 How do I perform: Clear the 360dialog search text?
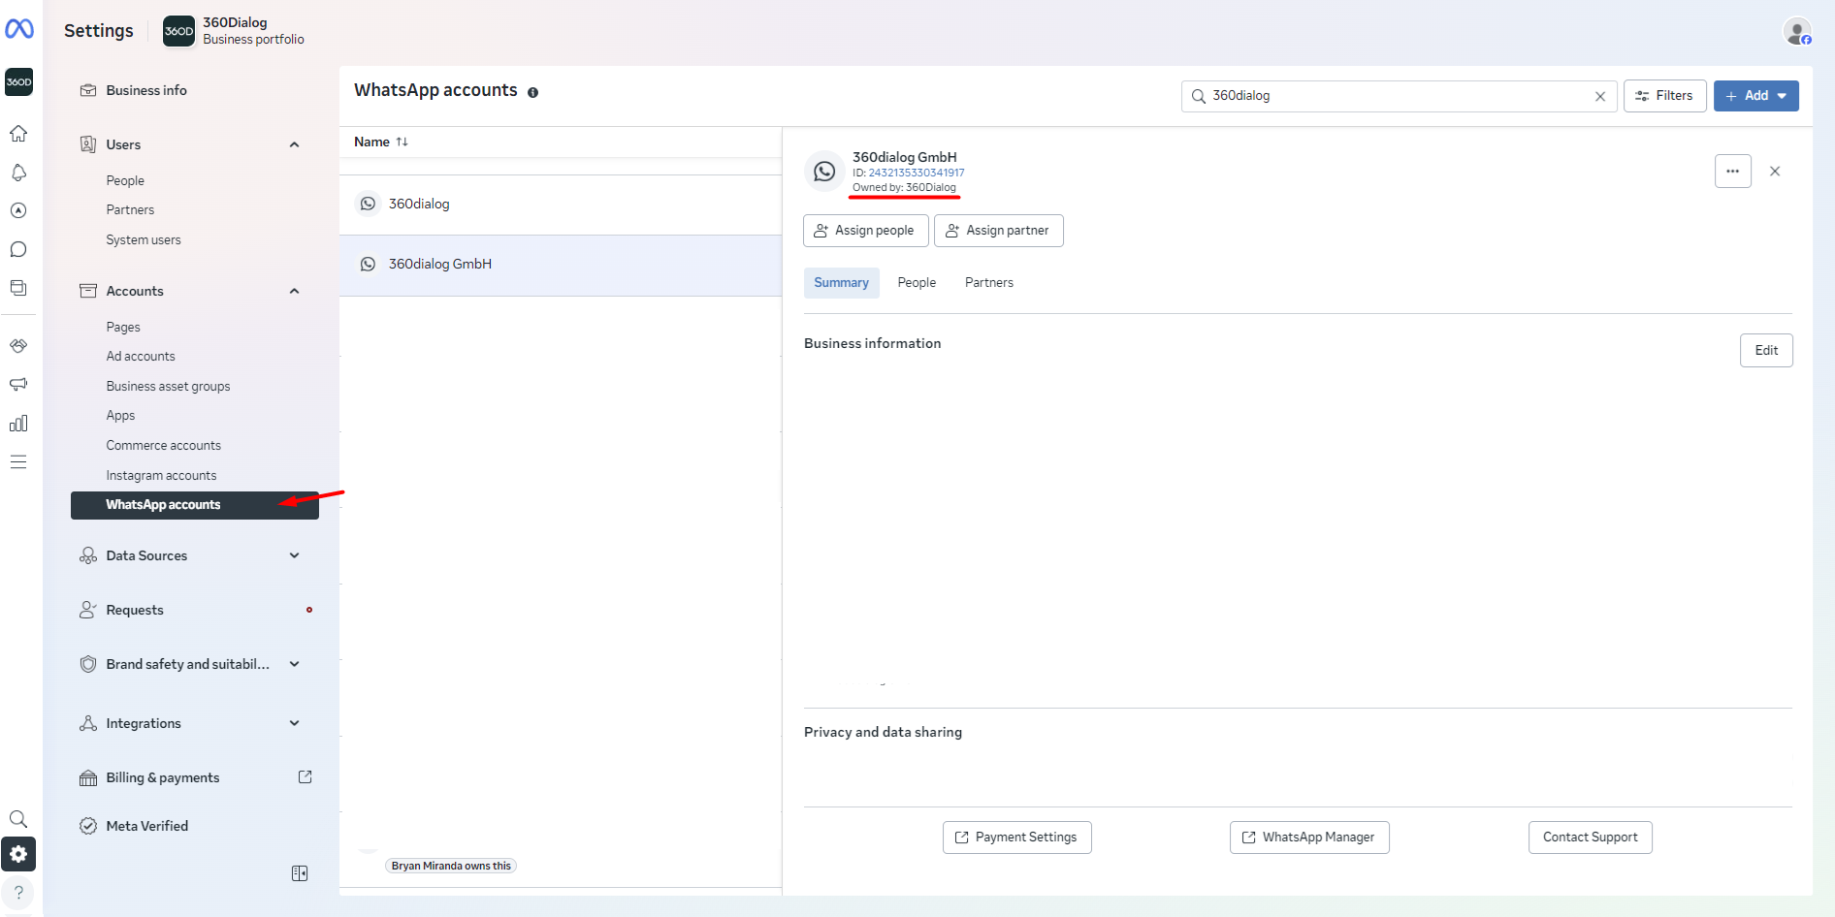click(1600, 96)
